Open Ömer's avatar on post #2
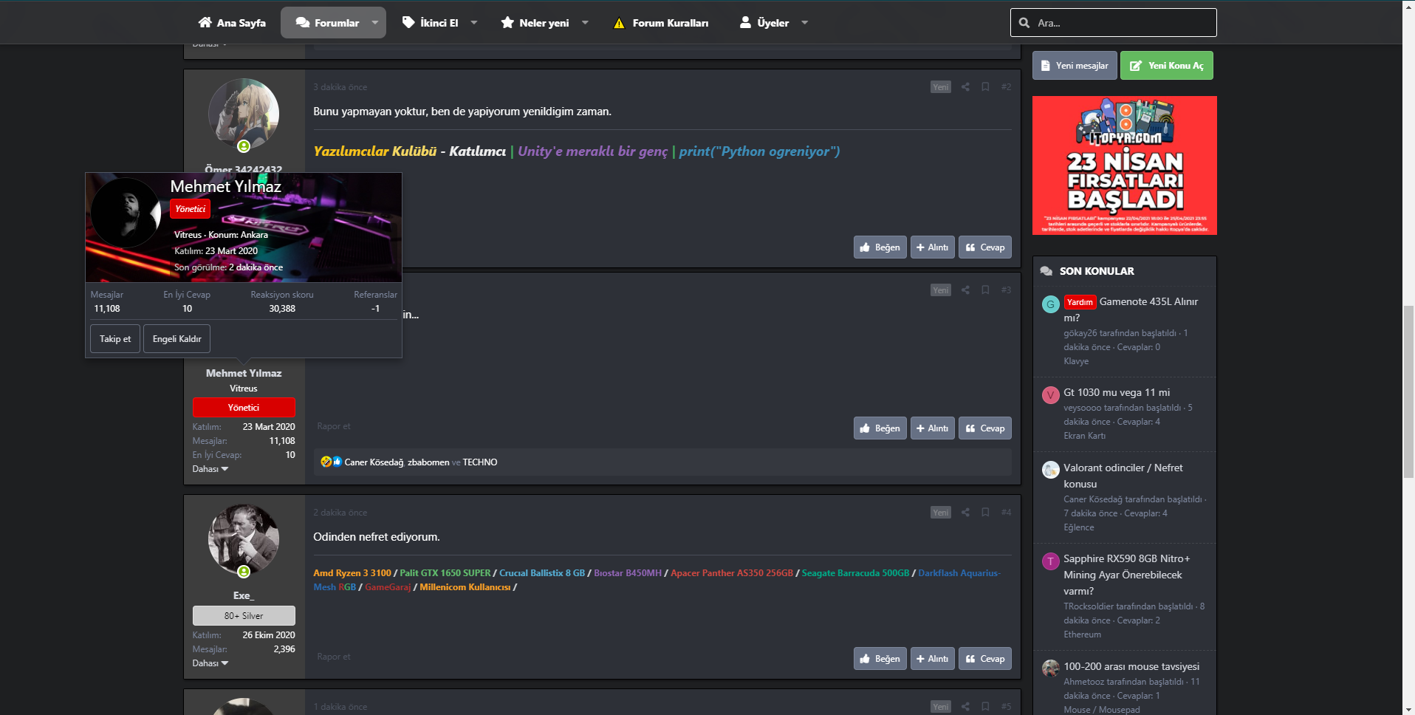 [x=244, y=114]
